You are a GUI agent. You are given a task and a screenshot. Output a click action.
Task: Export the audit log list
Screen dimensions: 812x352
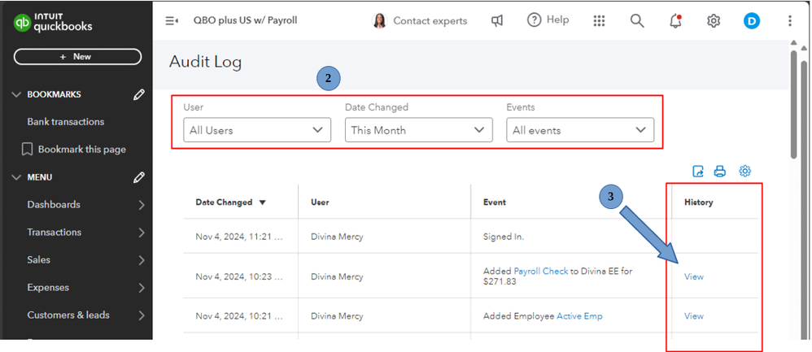tap(697, 172)
